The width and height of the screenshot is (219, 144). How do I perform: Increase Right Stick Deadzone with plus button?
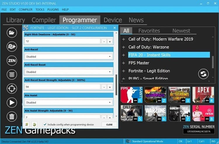pos(110,41)
